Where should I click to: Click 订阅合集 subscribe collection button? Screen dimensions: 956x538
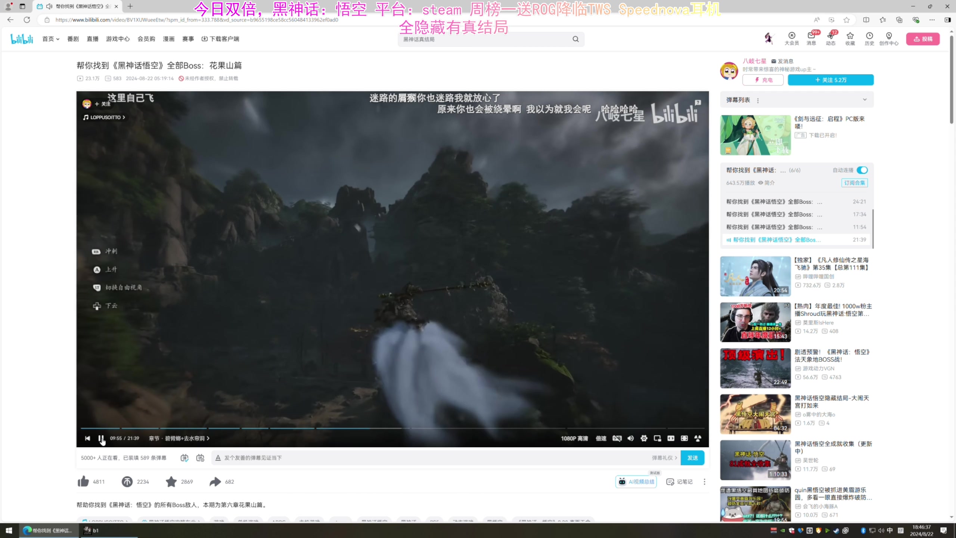[854, 183]
